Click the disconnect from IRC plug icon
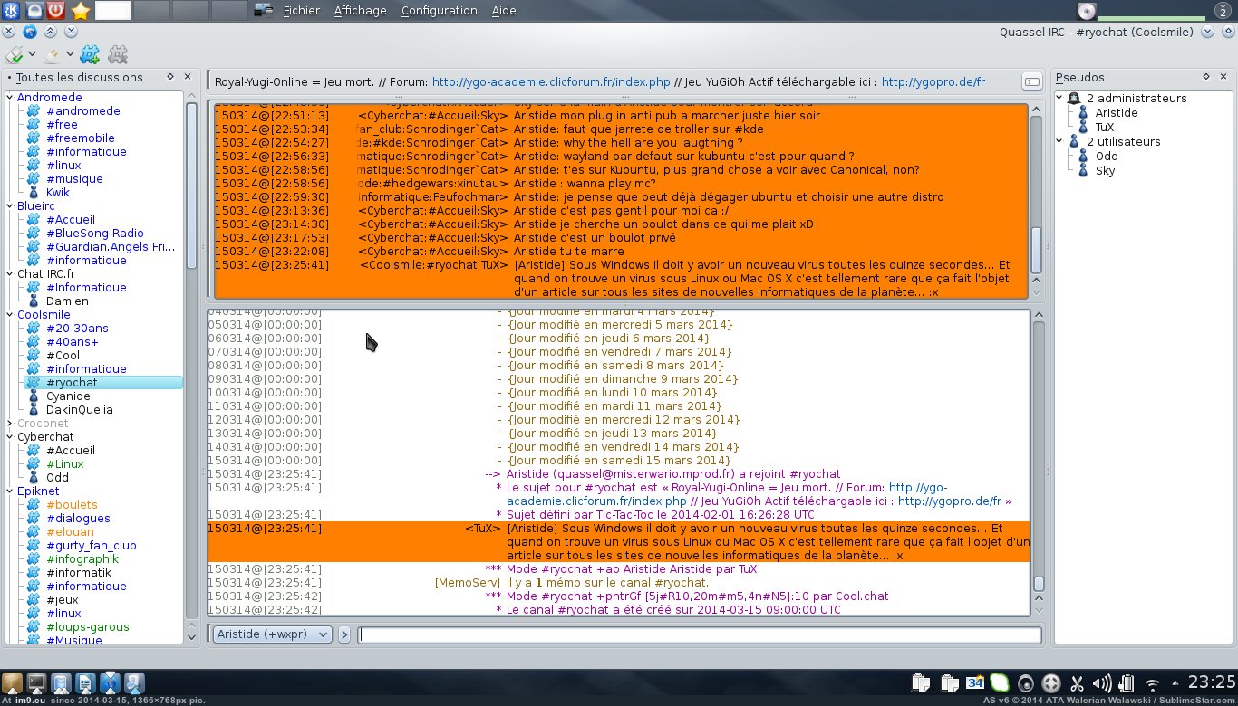 pyautogui.click(x=51, y=55)
